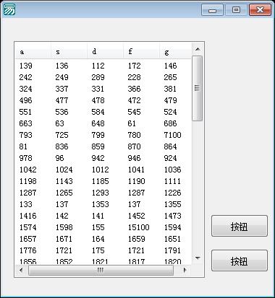Click the cell with value 584
275x298 pixels.
(98, 112)
